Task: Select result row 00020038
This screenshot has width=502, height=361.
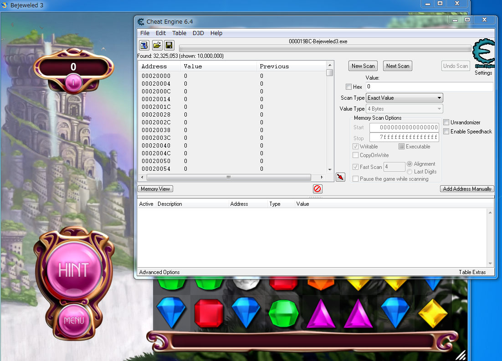Action: click(232, 130)
